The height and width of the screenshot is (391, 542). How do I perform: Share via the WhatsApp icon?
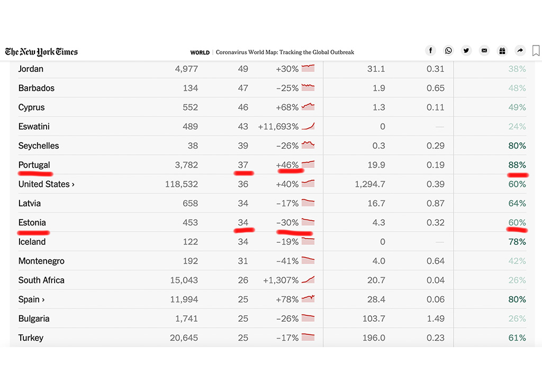(x=449, y=51)
